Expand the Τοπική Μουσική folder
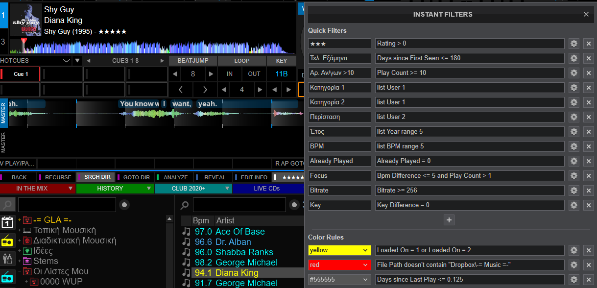 20,230
